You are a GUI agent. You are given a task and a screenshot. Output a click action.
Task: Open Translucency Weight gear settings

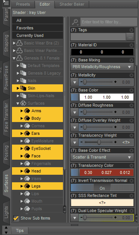(x=132, y=135)
